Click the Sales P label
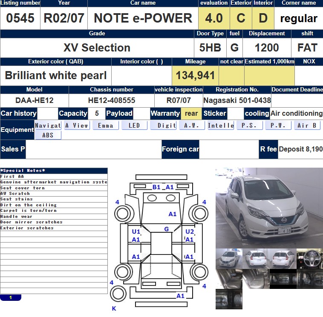323x317 pixels. click(x=13, y=149)
